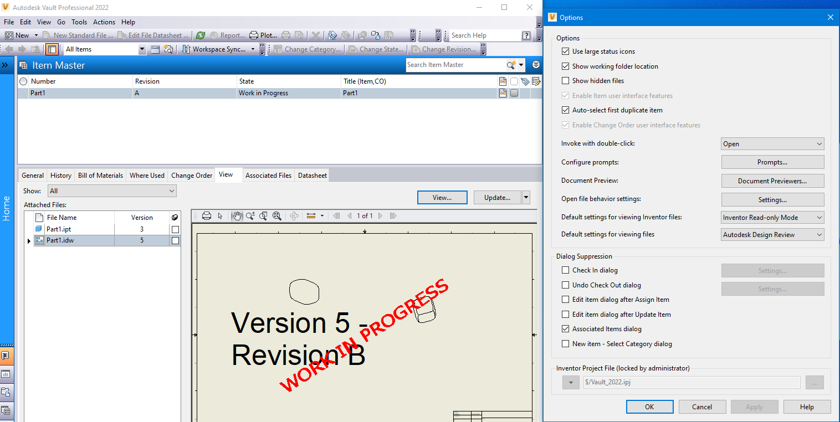Select the Zoom tool in the viewer
The height and width of the screenshot is (422, 840).
(x=250, y=216)
